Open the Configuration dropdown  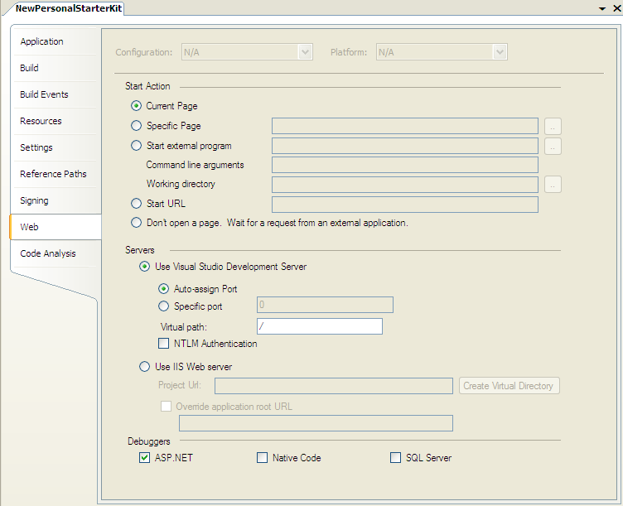pos(305,52)
